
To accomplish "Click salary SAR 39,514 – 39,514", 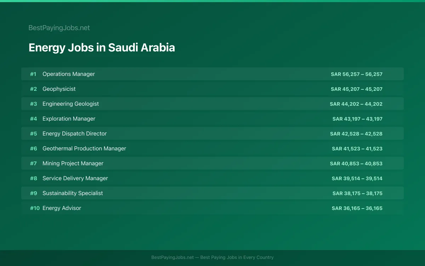I will (357, 178).
